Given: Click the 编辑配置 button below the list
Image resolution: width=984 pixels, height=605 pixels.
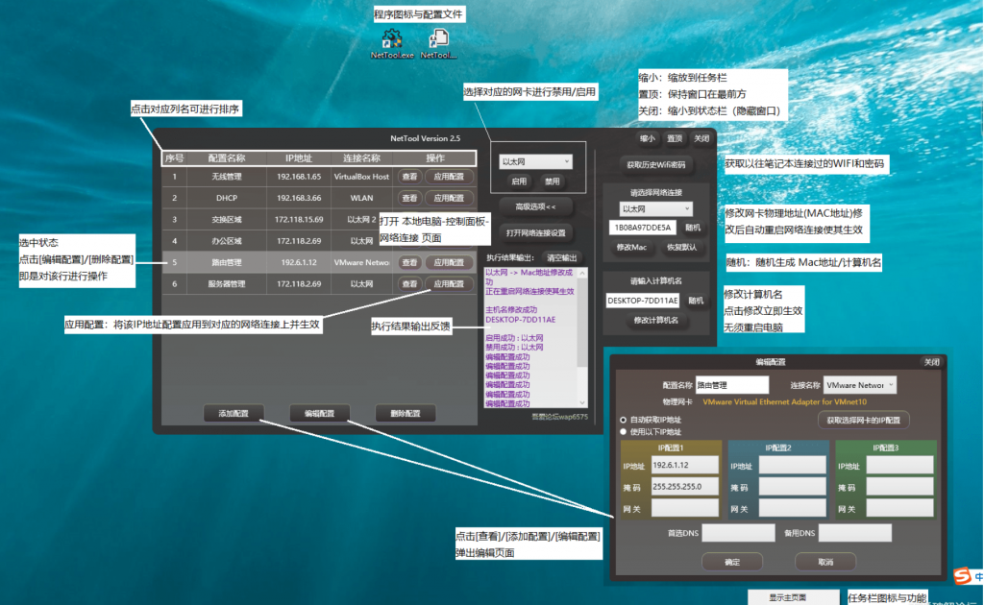Looking at the screenshot, I should point(319,414).
